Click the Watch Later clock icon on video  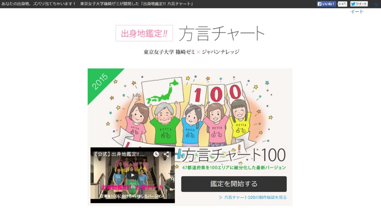coord(156,154)
